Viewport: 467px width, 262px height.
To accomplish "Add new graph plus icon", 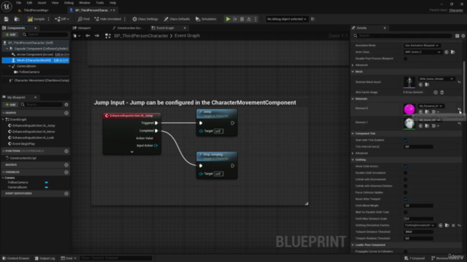I will pos(66,113).
